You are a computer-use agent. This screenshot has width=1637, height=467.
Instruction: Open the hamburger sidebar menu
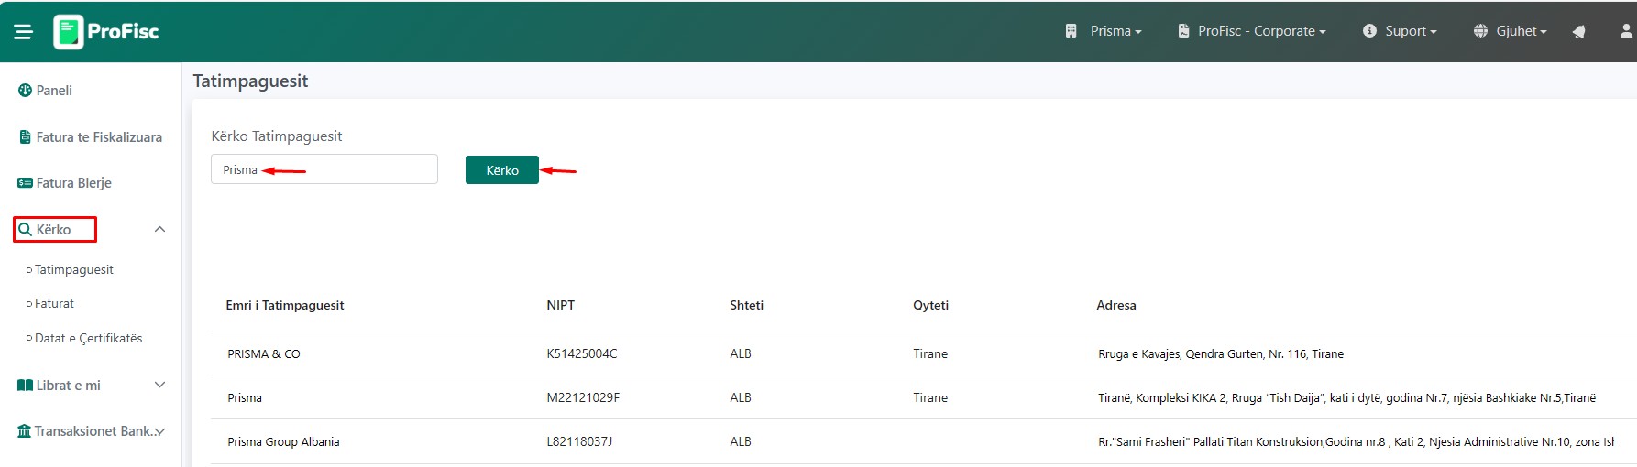[x=24, y=32]
